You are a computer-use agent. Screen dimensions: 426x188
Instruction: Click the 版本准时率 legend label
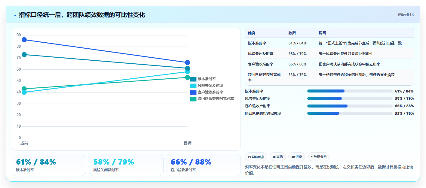tap(207, 79)
